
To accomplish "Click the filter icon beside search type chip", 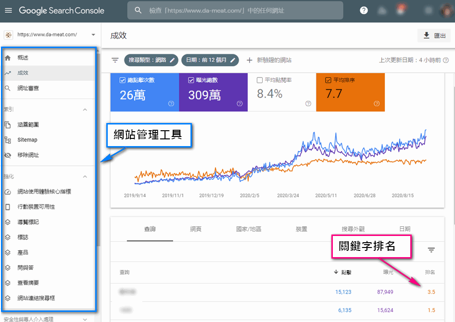I will [x=115, y=60].
